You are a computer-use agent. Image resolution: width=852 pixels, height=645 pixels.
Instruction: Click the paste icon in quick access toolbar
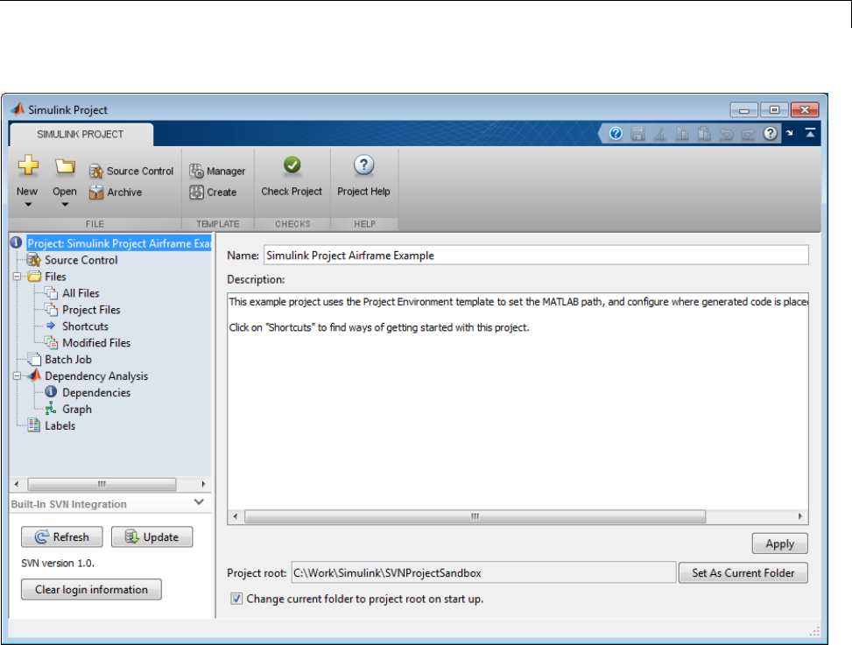(704, 134)
